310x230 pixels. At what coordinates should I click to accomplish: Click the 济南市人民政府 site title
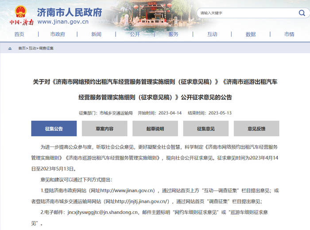point(70,11)
